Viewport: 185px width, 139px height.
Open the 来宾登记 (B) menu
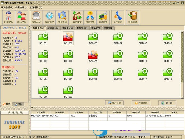pyautogui.click(x=7, y=8)
